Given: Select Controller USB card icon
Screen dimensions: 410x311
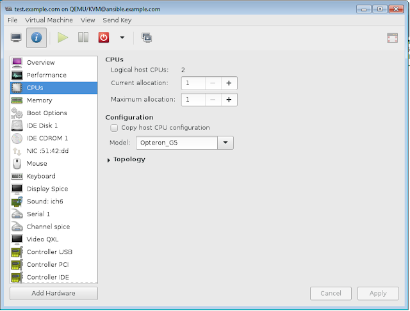Looking at the screenshot, I should (x=17, y=252).
